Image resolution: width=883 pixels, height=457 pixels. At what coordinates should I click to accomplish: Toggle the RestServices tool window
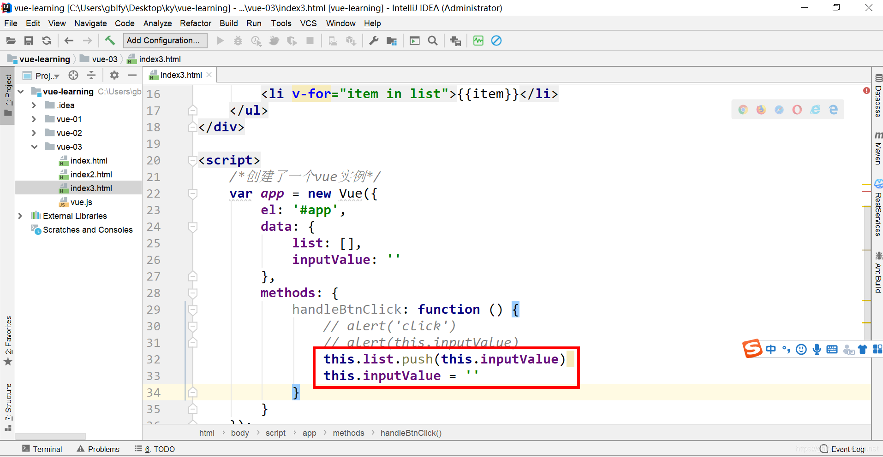coord(878,208)
